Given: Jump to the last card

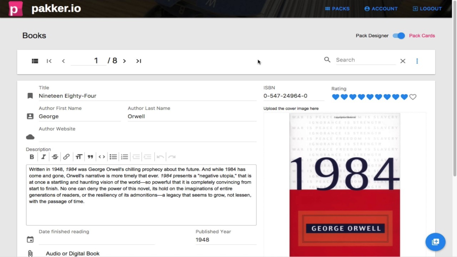Looking at the screenshot, I should click(x=139, y=61).
